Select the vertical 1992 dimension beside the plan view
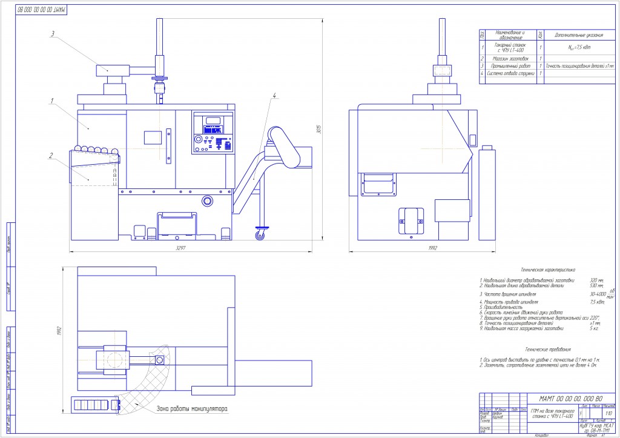620x438 pixels. tap(60, 331)
